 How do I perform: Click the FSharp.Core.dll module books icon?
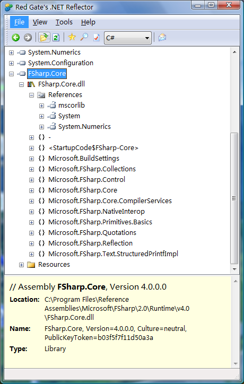click(x=31, y=84)
